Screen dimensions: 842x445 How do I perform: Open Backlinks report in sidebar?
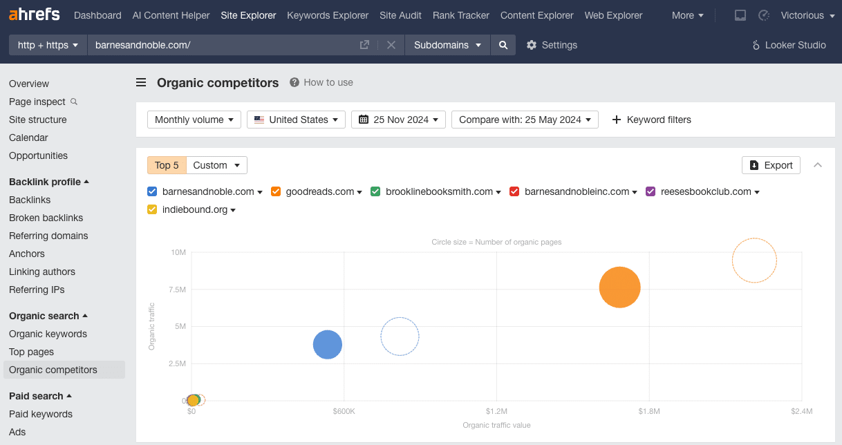[30, 200]
